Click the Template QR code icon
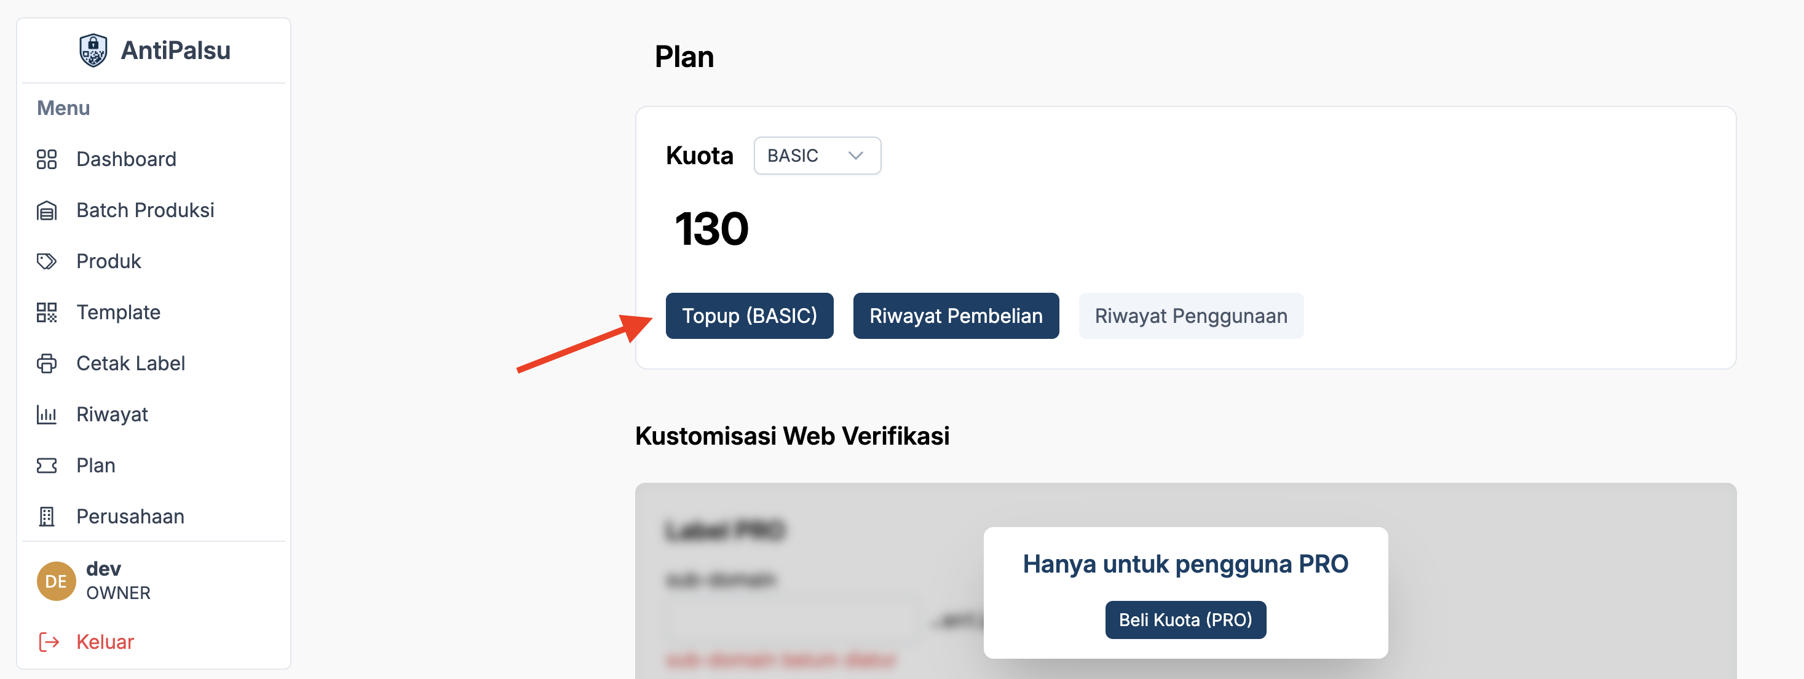 click(x=47, y=312)
